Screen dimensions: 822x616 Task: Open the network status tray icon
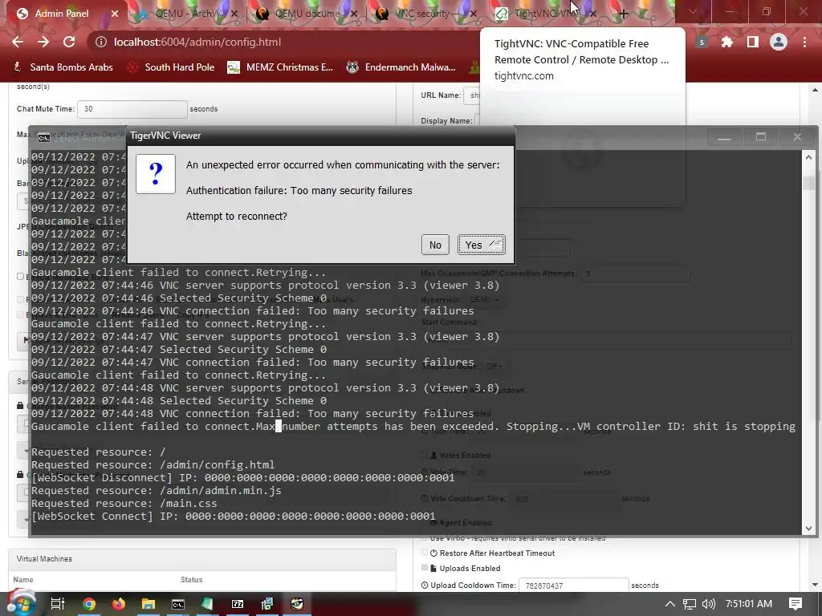point(690,604)
